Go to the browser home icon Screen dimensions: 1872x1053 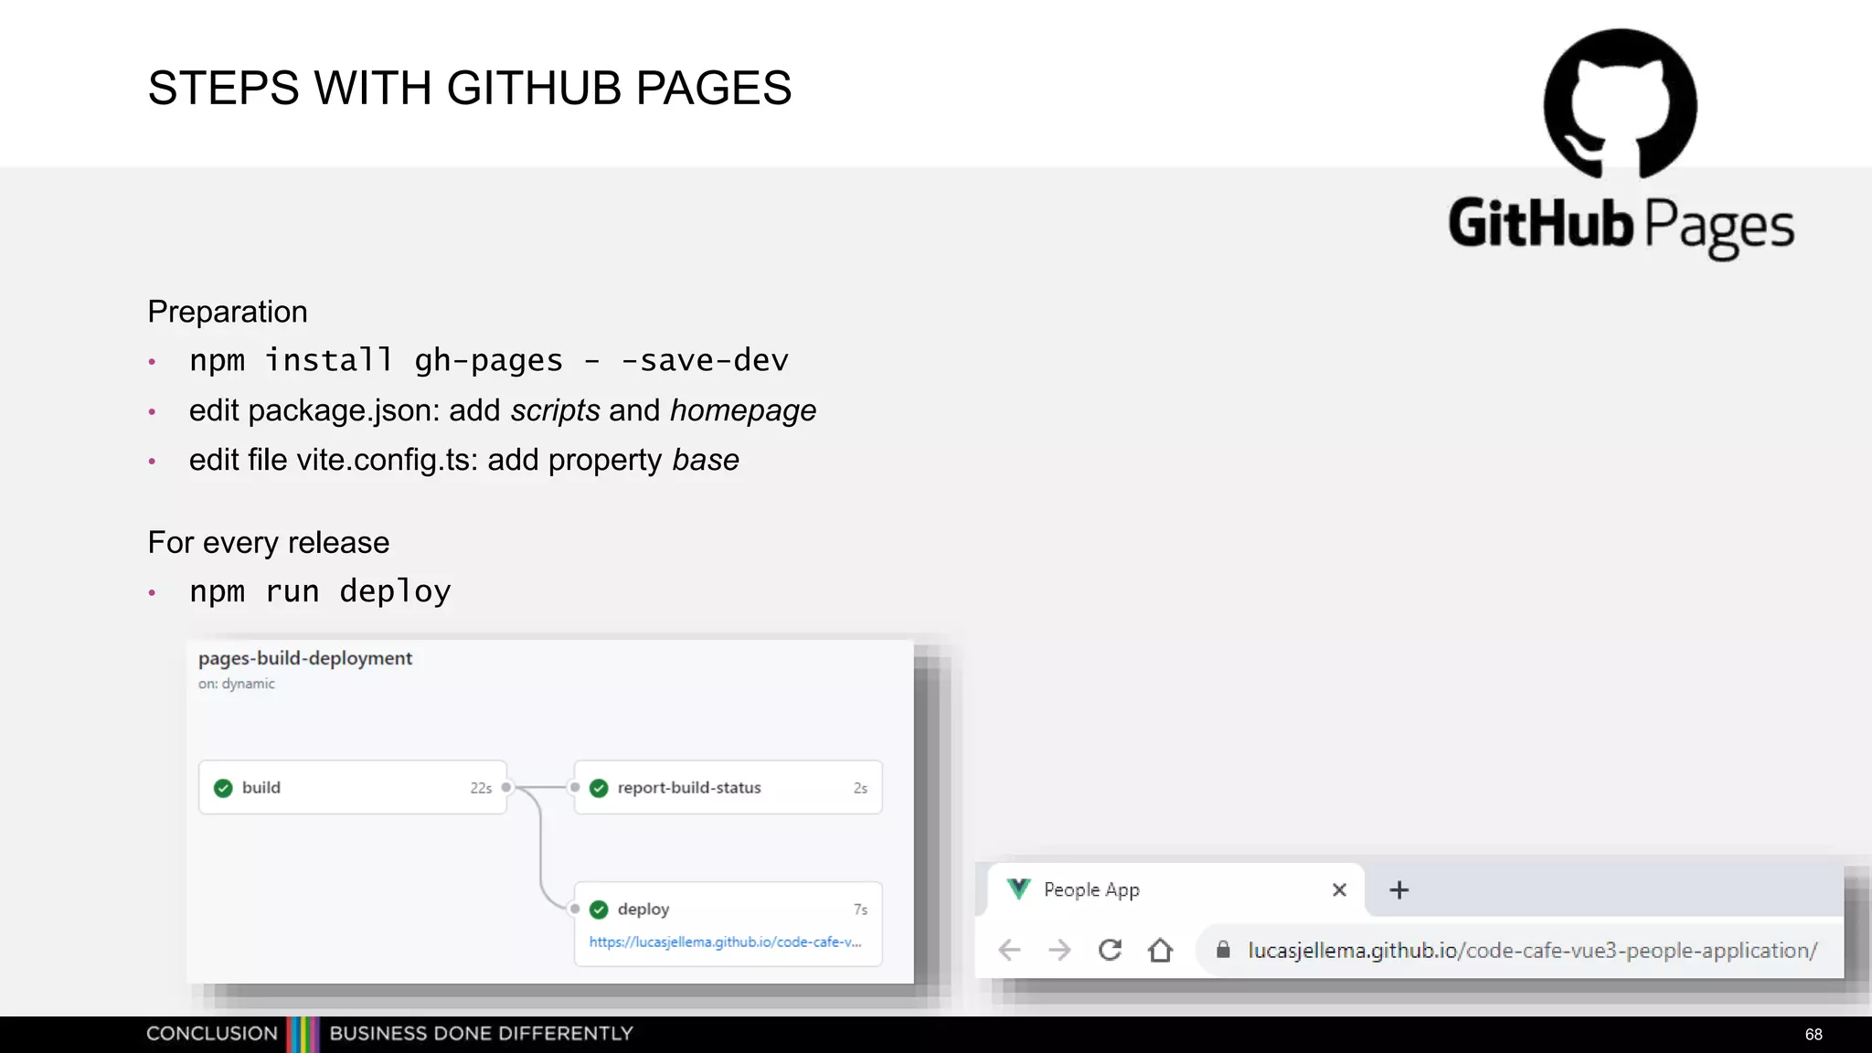1160,950
